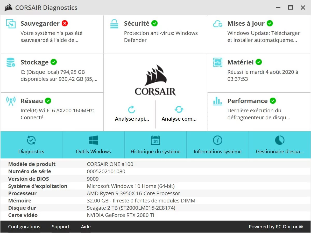Click the Stockage database icon
311x233 pixels.
tap(11, 62)
